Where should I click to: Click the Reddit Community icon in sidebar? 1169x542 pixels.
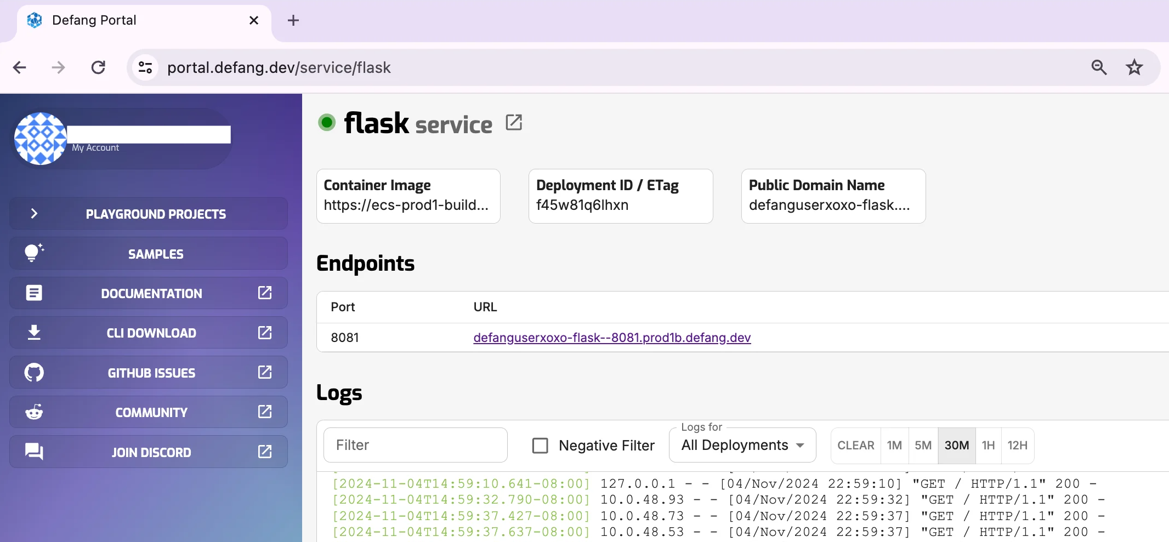tap(34, 412)
